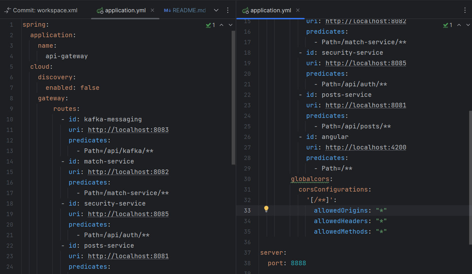The width and height of the screenshot is (472, 274).
Task: Click 'discovery:' key on line 6
Action: click(x=57, y=77)
